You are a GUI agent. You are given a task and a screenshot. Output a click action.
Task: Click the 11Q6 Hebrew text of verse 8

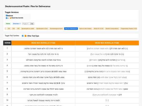pyautogui.click(x=107, y=89)
